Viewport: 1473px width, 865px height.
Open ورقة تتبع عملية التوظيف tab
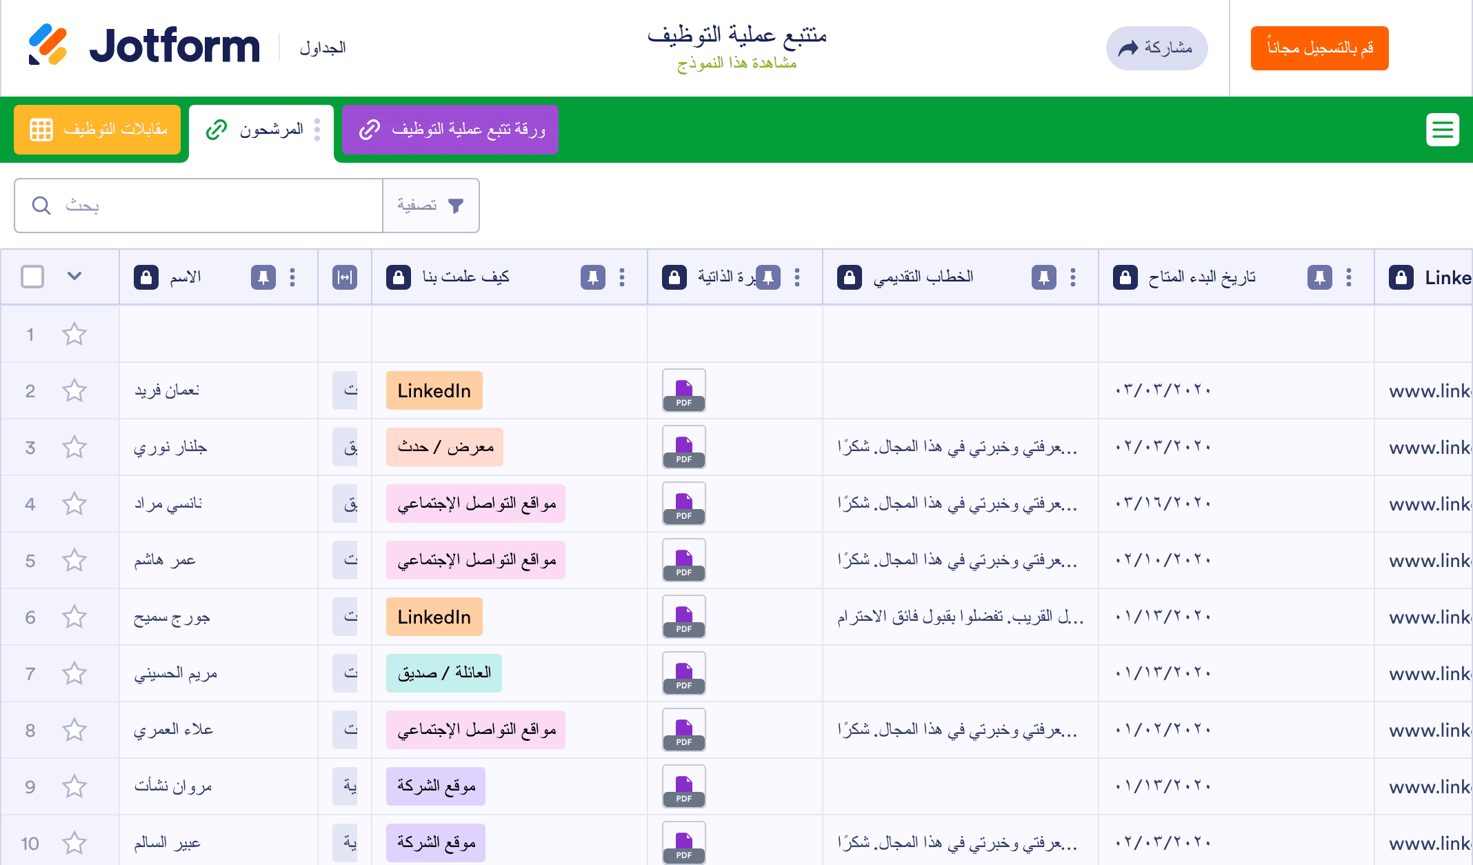coord(450,130)
